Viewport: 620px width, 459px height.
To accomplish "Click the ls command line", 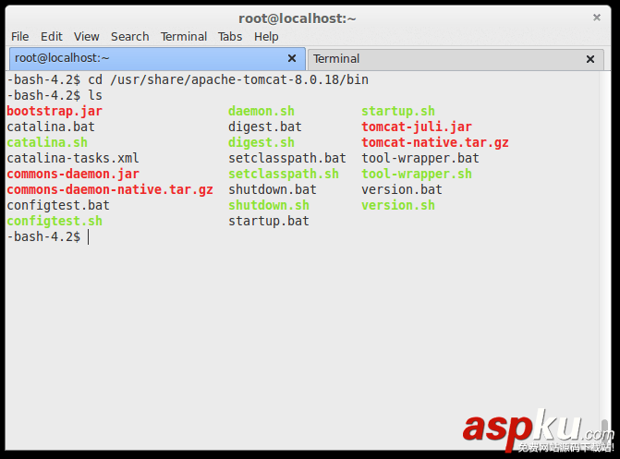I will (55, 95).
